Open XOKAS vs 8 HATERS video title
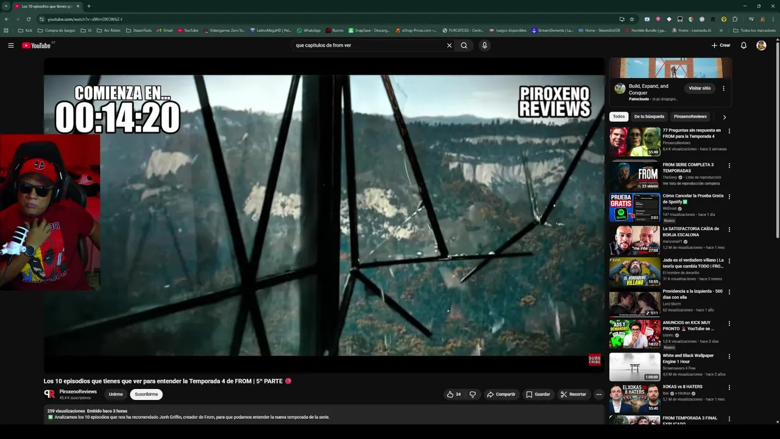Image resolution: width=780 pixels, height=439 pixels. coord(682,387)
